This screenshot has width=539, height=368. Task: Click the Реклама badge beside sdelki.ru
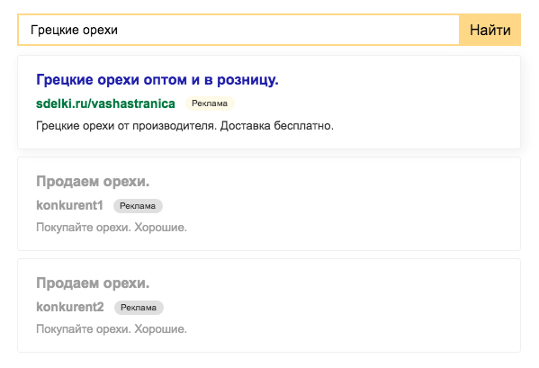[x=210, y=103]
